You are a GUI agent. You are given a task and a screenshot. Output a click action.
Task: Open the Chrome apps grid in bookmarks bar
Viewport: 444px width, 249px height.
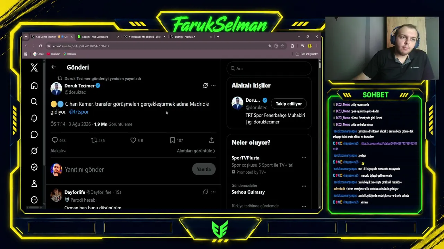(x=26, y=54)
